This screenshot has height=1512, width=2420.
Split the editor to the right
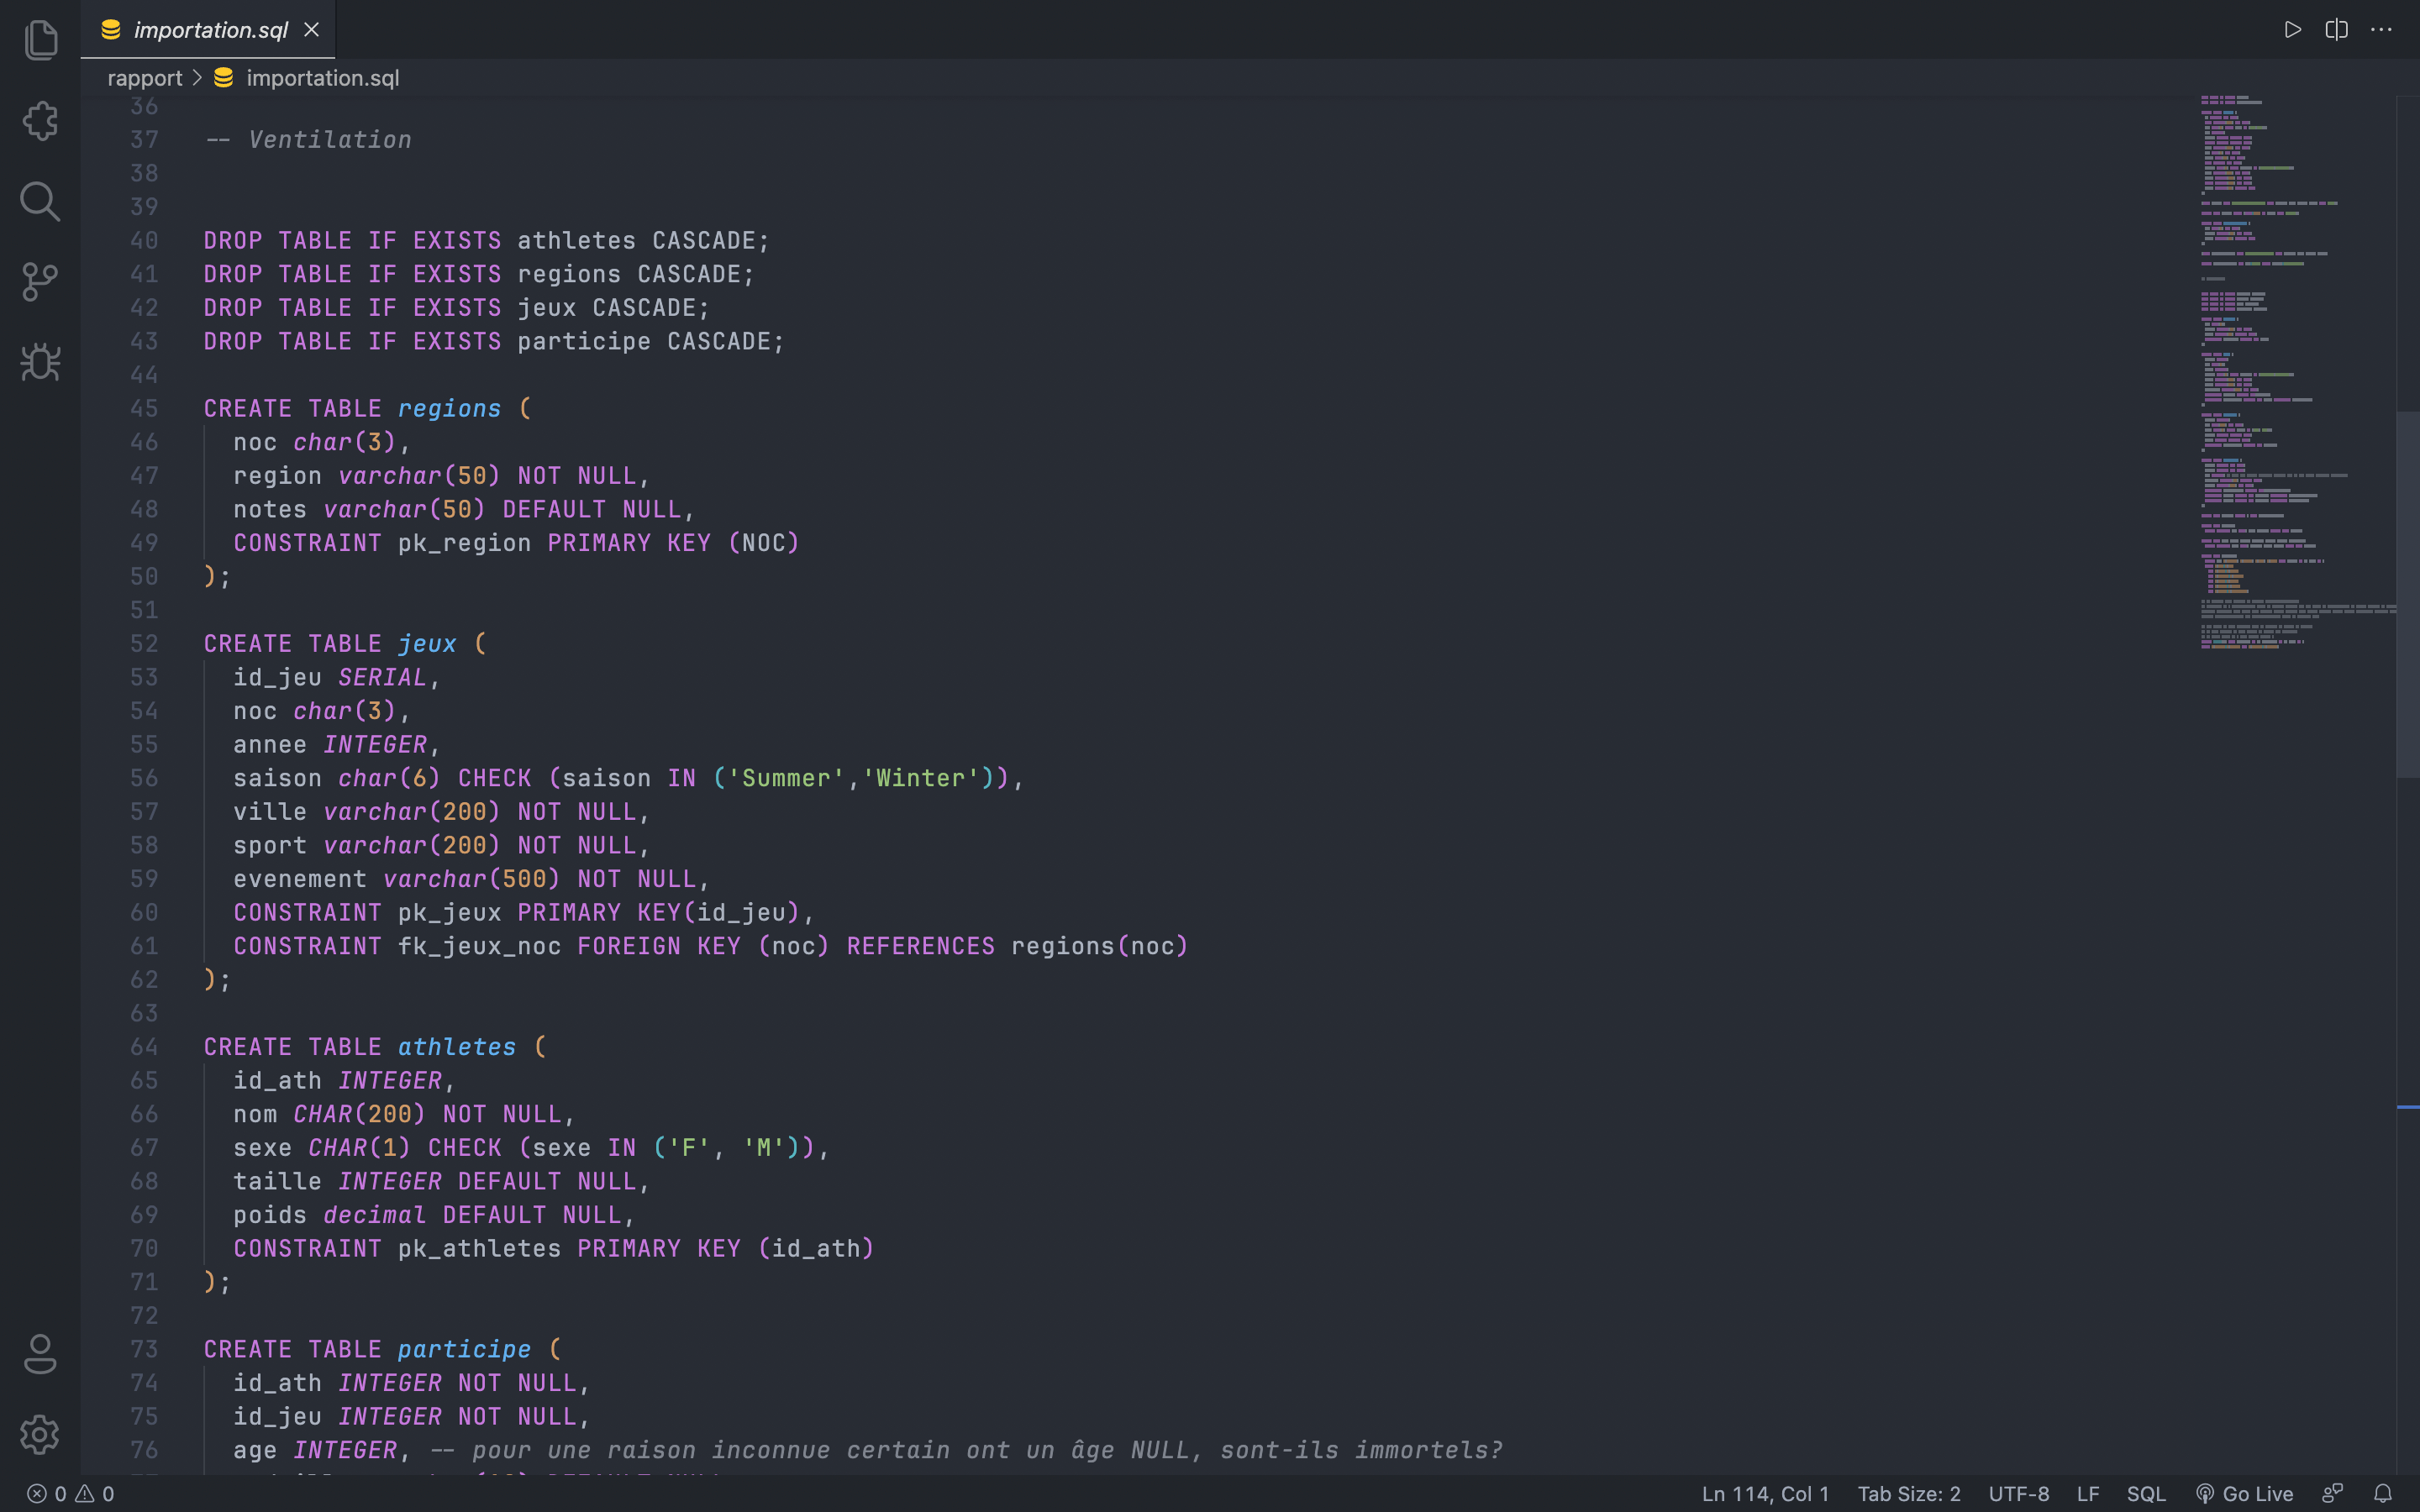click(x=2336, y=30)
